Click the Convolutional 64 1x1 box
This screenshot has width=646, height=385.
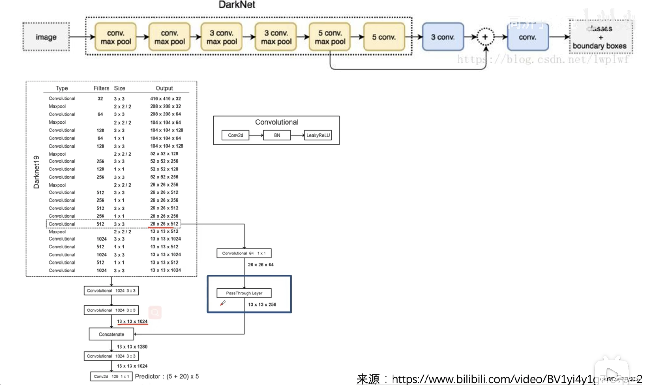click(244, 253)
